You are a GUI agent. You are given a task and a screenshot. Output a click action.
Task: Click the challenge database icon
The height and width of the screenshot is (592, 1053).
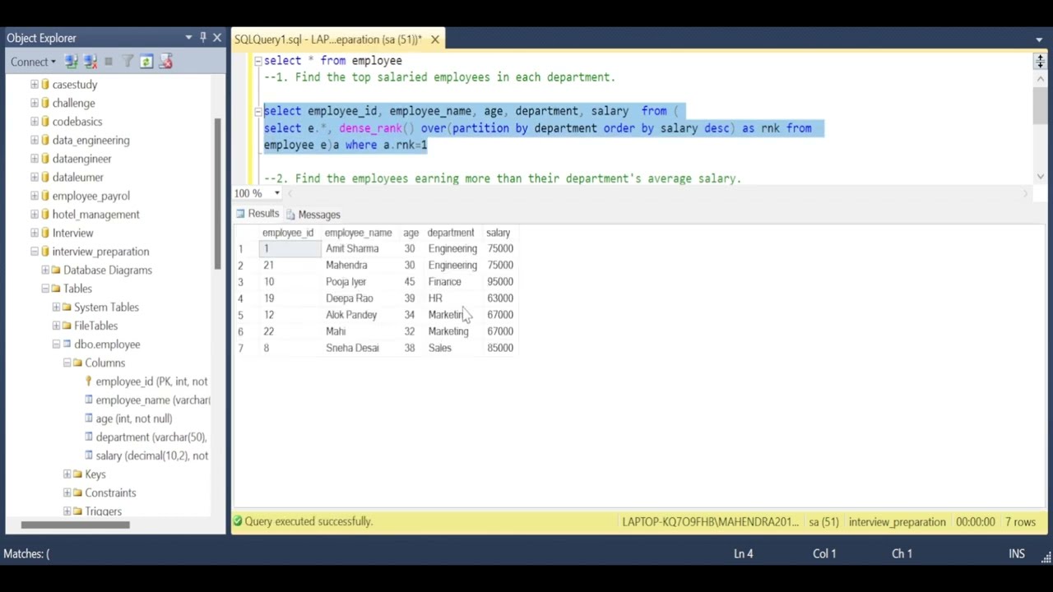pyautogui.click(x=44, y=103)
